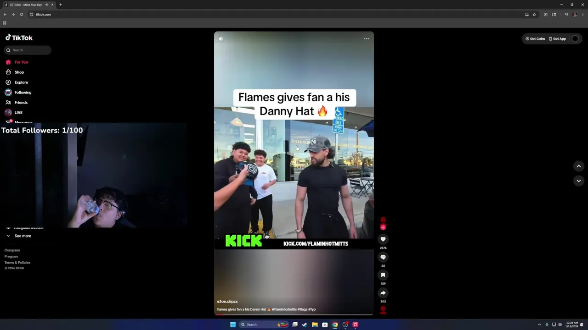Open the apps grid in the bookmarks bar
The image size is (588, 330).
click(x=5, y=23)
